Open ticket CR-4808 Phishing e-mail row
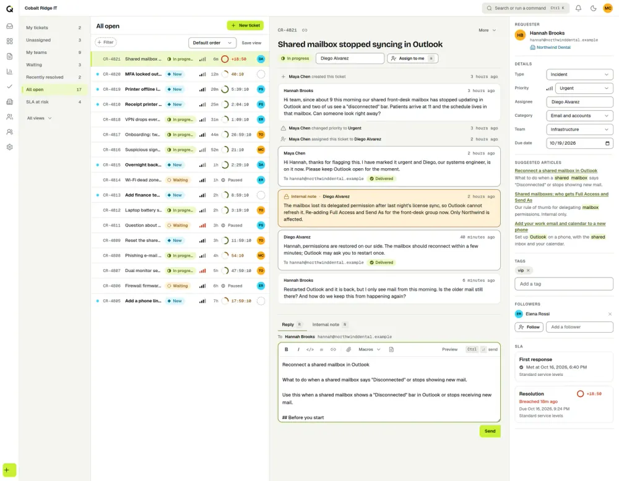This screenshot has height=481, width=619. pyautogui.click(x=180, y=255)
